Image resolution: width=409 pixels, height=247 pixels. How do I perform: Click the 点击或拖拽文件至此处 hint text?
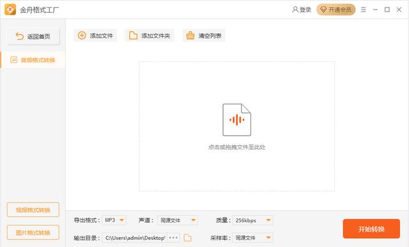[236, 147]
